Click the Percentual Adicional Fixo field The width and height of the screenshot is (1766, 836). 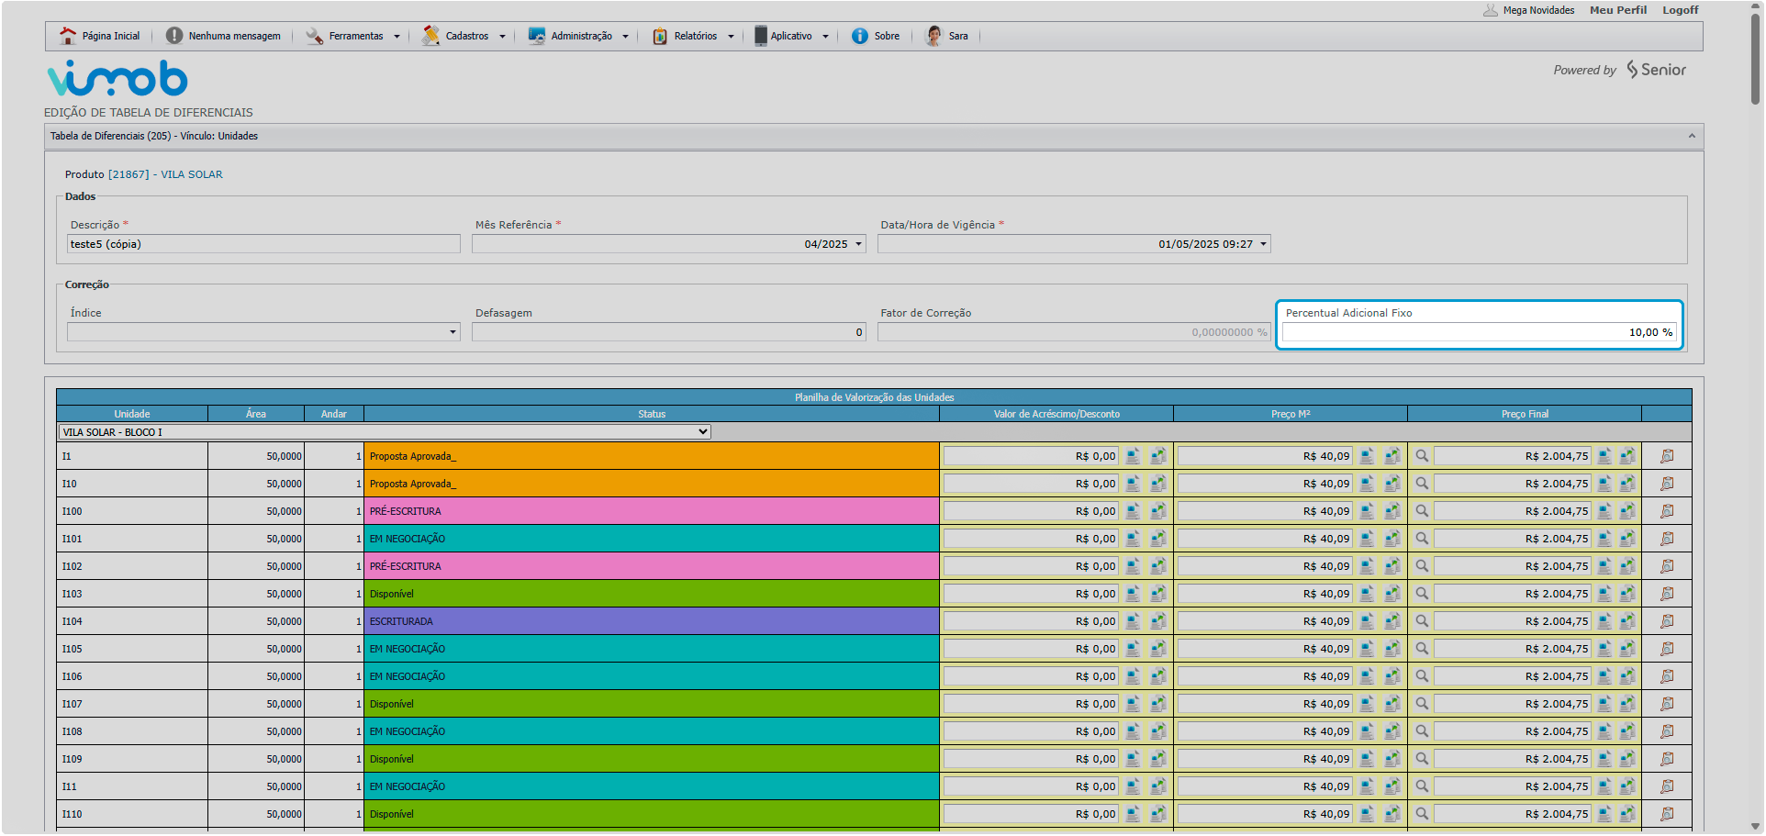(1478, 332)
